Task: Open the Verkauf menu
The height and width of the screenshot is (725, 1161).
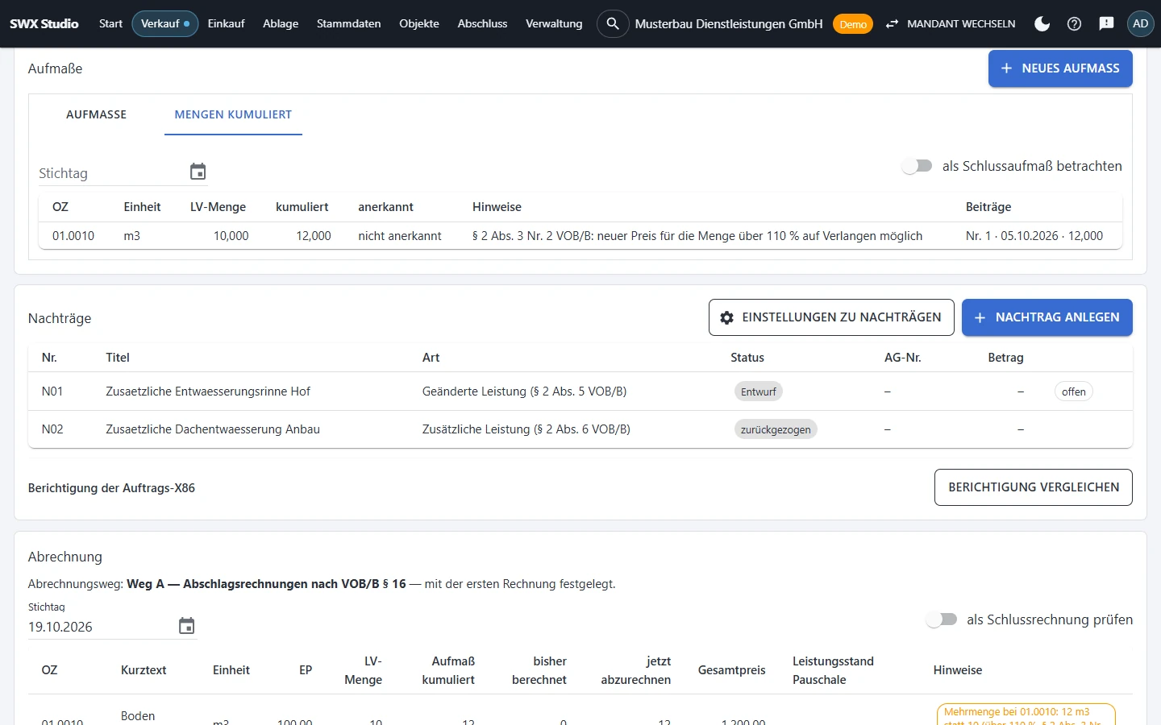Action: pos(165,24)
